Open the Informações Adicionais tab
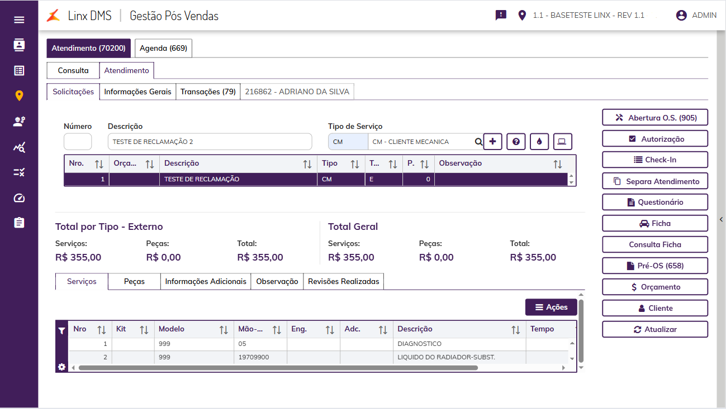Image resolution: width=726 pixels, height=409 pixels. click(x=206, y=281)
